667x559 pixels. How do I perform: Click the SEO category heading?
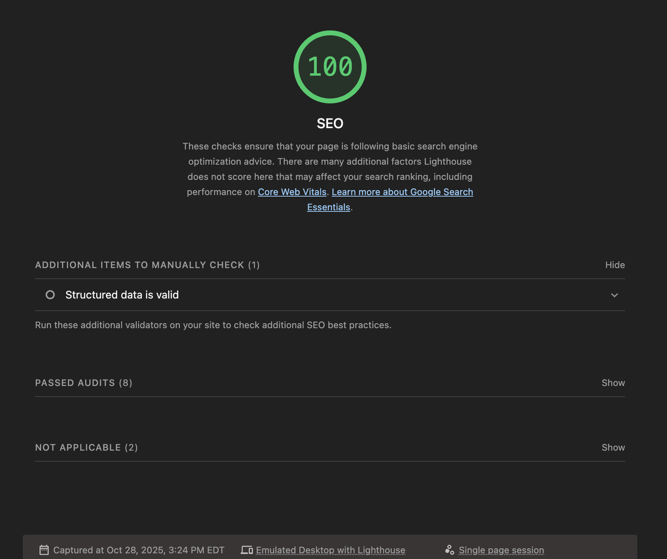click(330, 124)
